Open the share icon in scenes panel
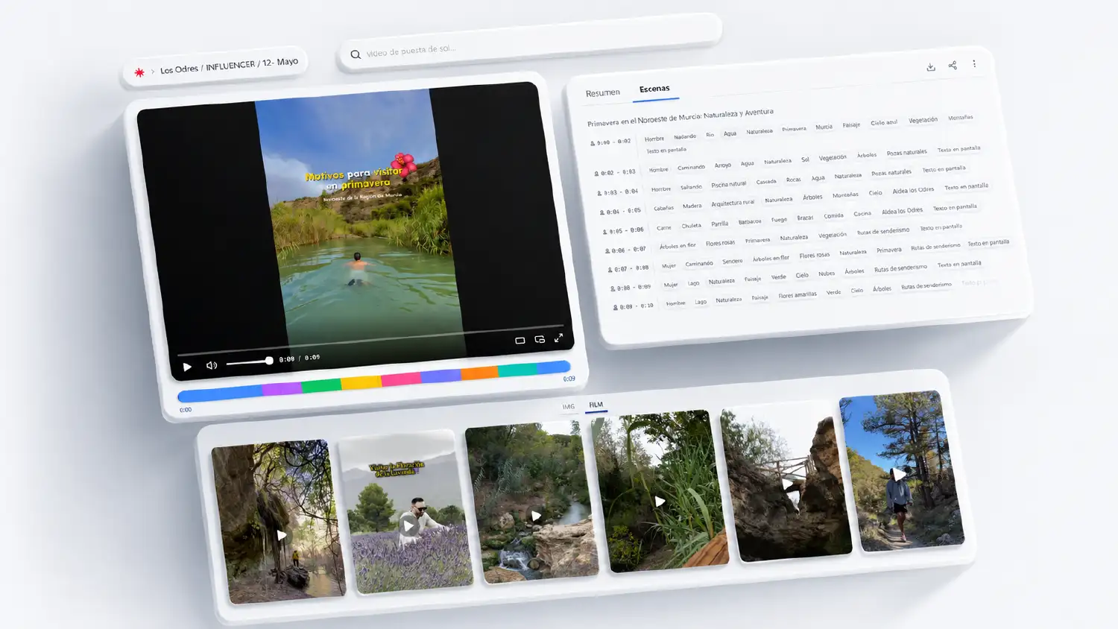This screenshot has height=629, width=1118. 953,66
